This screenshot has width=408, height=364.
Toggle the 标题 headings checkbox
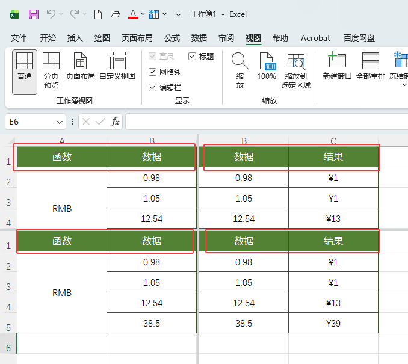192,56
